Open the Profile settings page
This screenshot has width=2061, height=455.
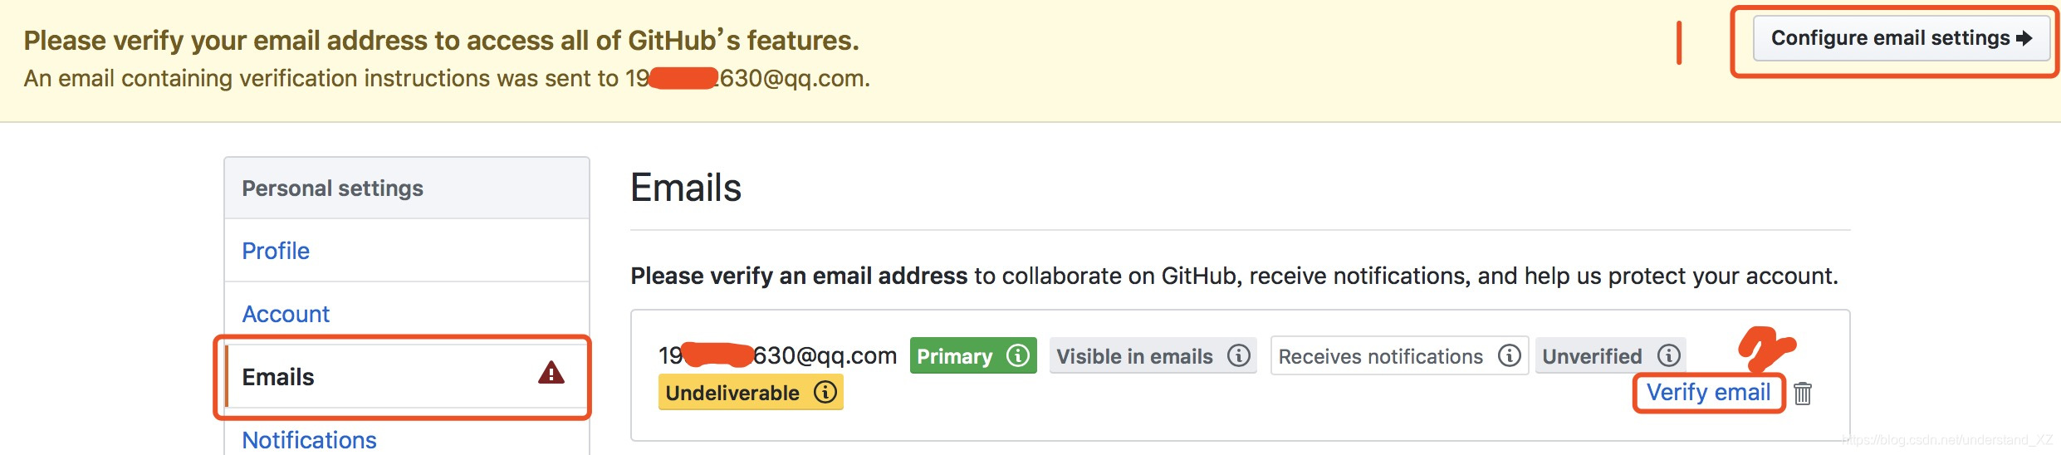pyautogui.click(x=276, y=251)
